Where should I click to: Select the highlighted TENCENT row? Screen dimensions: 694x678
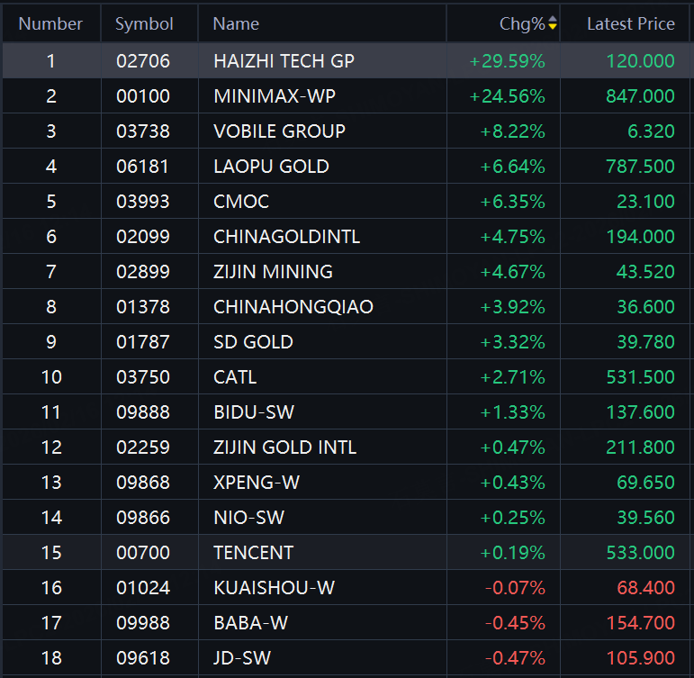[254, 553]
